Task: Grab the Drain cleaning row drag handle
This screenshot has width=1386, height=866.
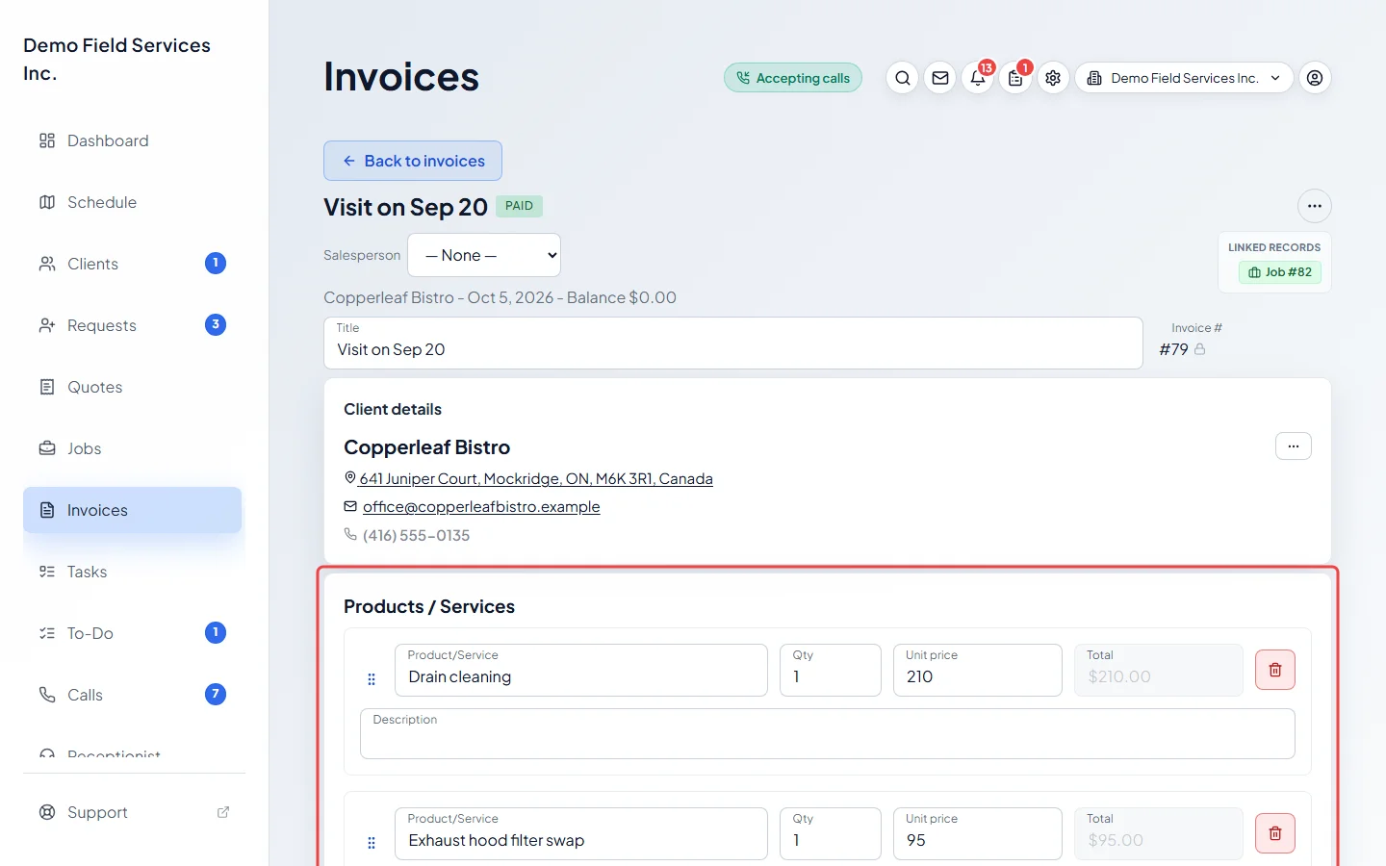Action: [x=372, y=679]
